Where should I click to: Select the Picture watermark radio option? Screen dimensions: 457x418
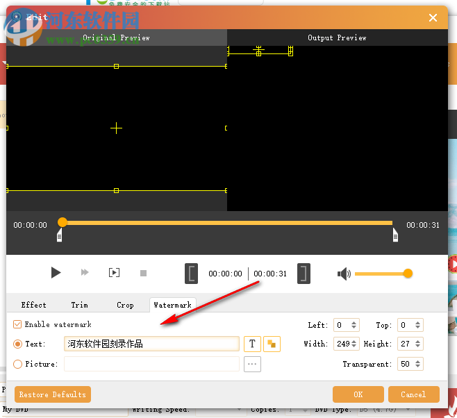(17, 364)
